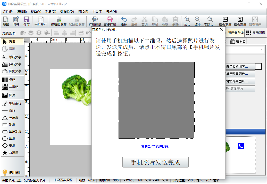Viewport: 267px width, 184px height.
Task: Open 打印预览 print preview
Action: click(95, 21)
